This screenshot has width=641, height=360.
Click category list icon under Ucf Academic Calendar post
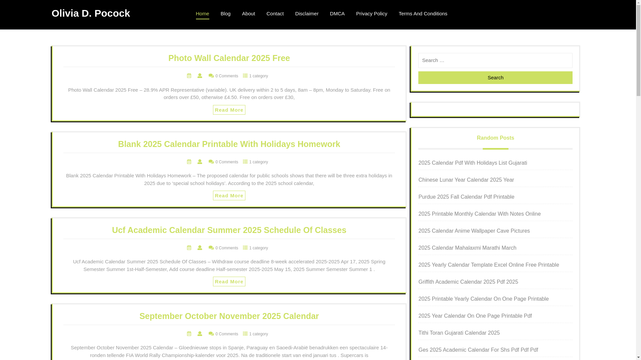[245, 248]
